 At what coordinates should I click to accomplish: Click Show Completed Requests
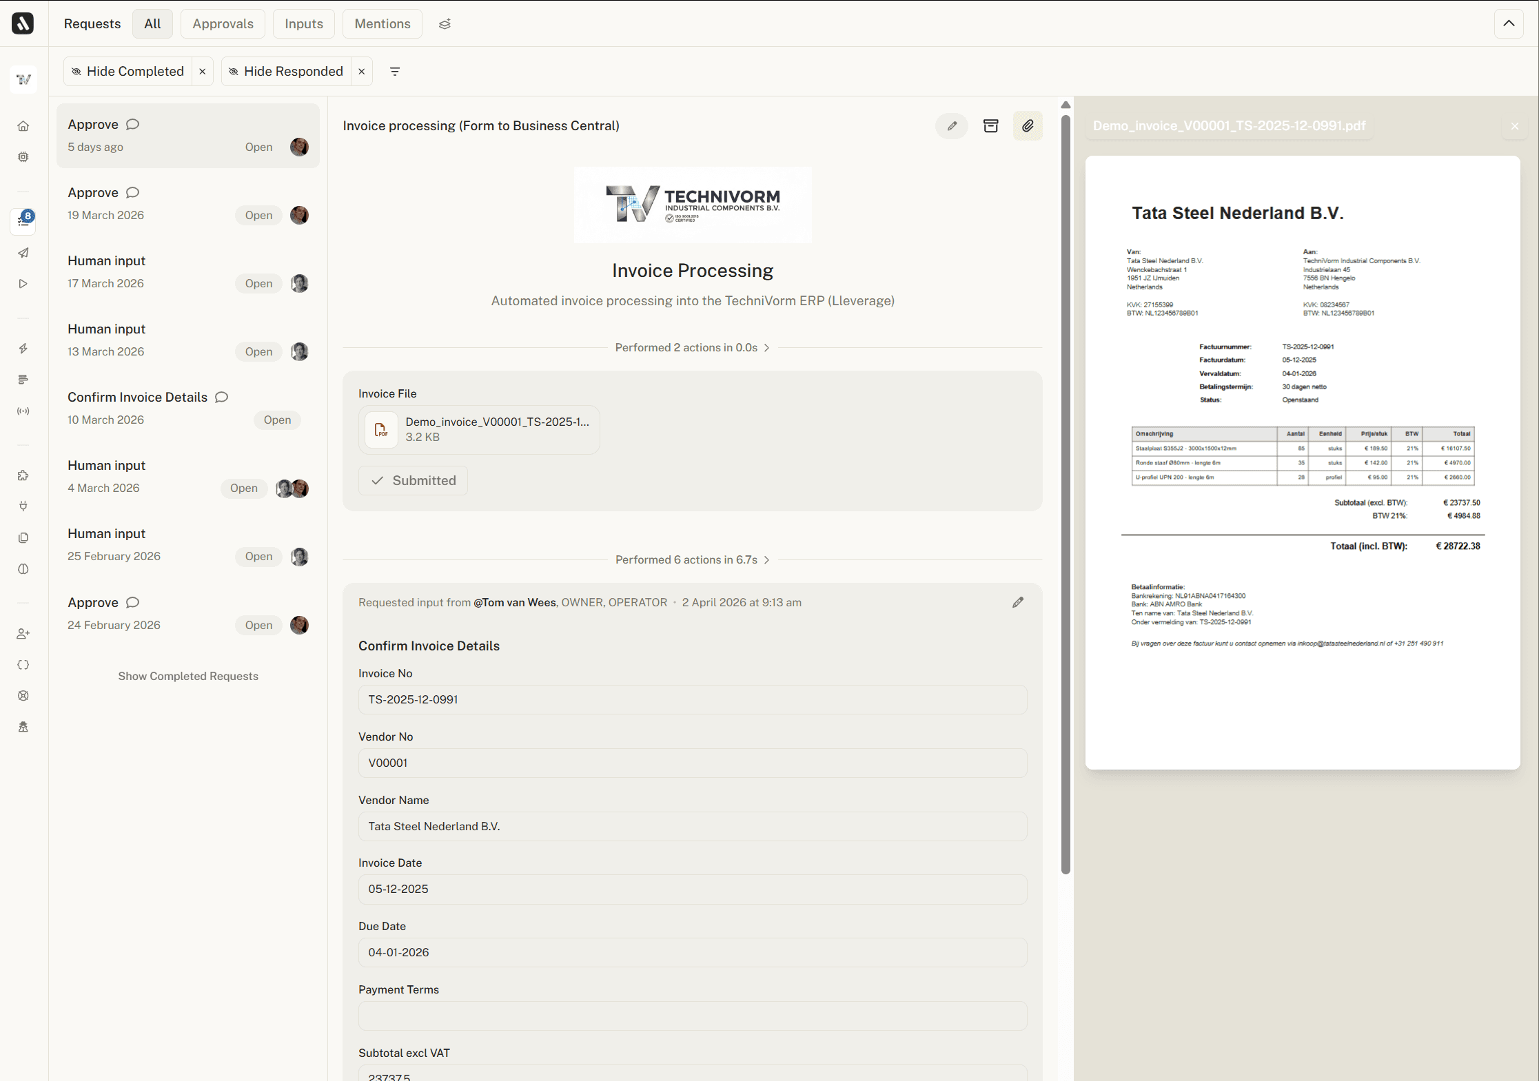(187, 677)
